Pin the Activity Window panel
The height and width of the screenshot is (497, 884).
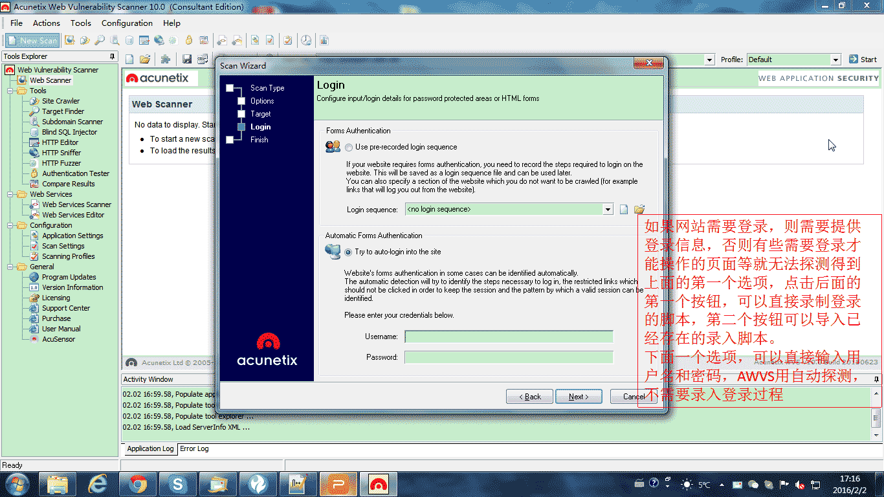pyautogui.click(x=877, y=379)
